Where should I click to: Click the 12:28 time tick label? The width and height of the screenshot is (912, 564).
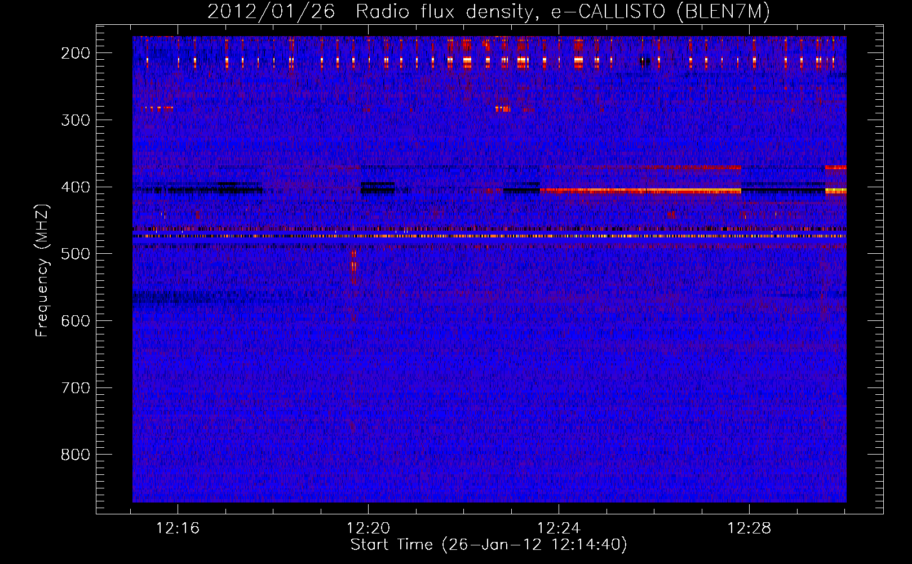tap(749, 528)
